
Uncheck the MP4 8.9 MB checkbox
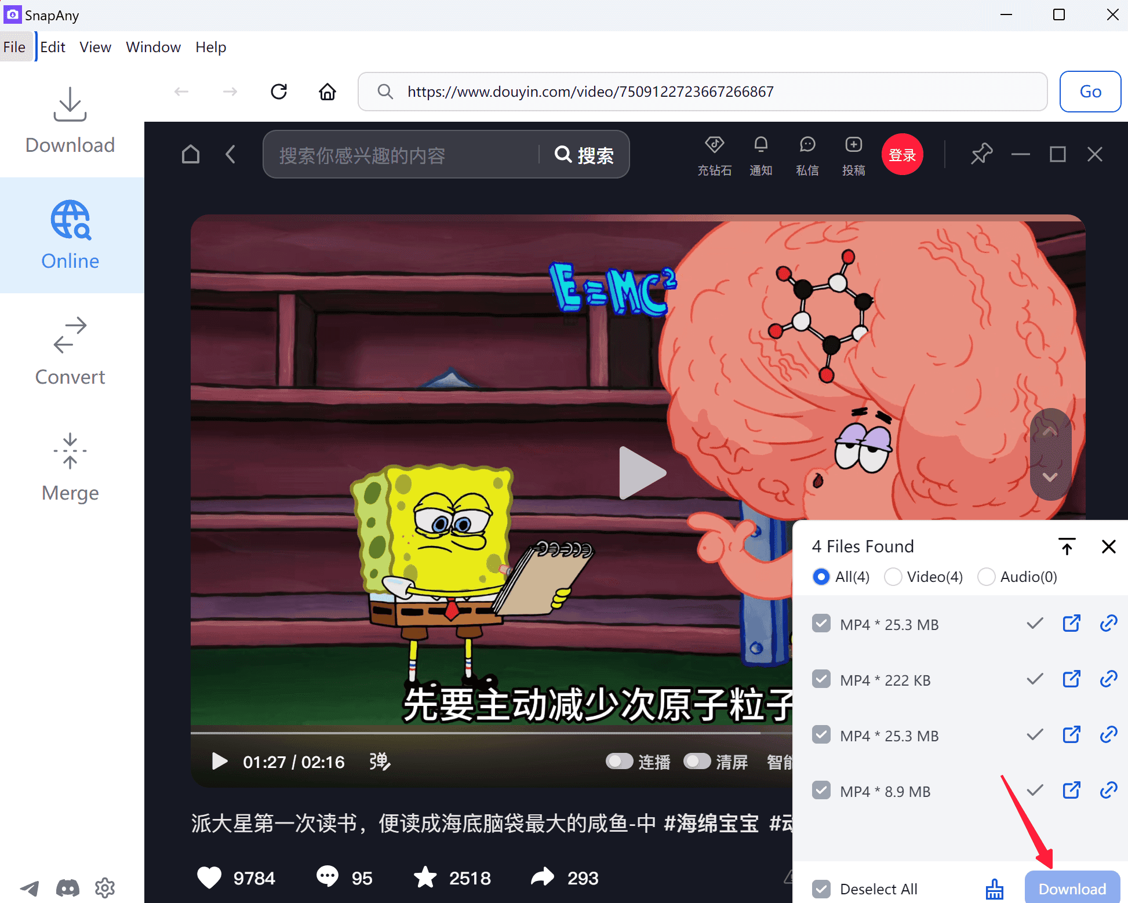tap(821, 791)
